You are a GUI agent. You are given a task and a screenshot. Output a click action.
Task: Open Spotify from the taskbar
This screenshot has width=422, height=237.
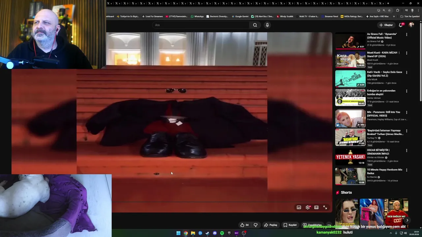point(222,233)
